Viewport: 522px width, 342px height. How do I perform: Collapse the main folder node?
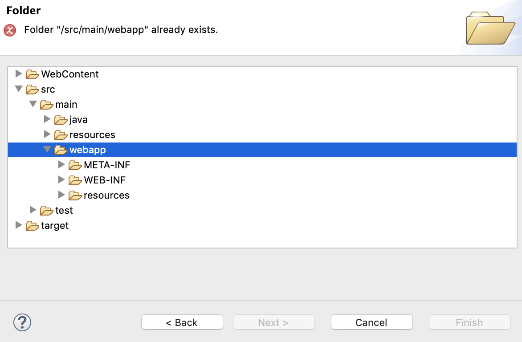33,104
